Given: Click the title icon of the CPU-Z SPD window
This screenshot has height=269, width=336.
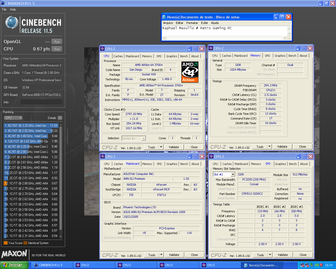Looking at the screenshot, I should pyautogui.click(x=211, y=157).
